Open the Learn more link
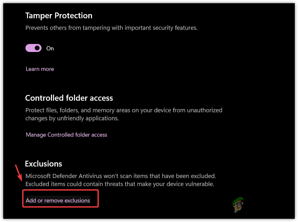298x222 pixels. click(40, 69)
